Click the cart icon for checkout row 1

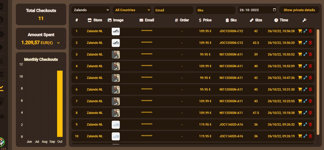[300, 31]
